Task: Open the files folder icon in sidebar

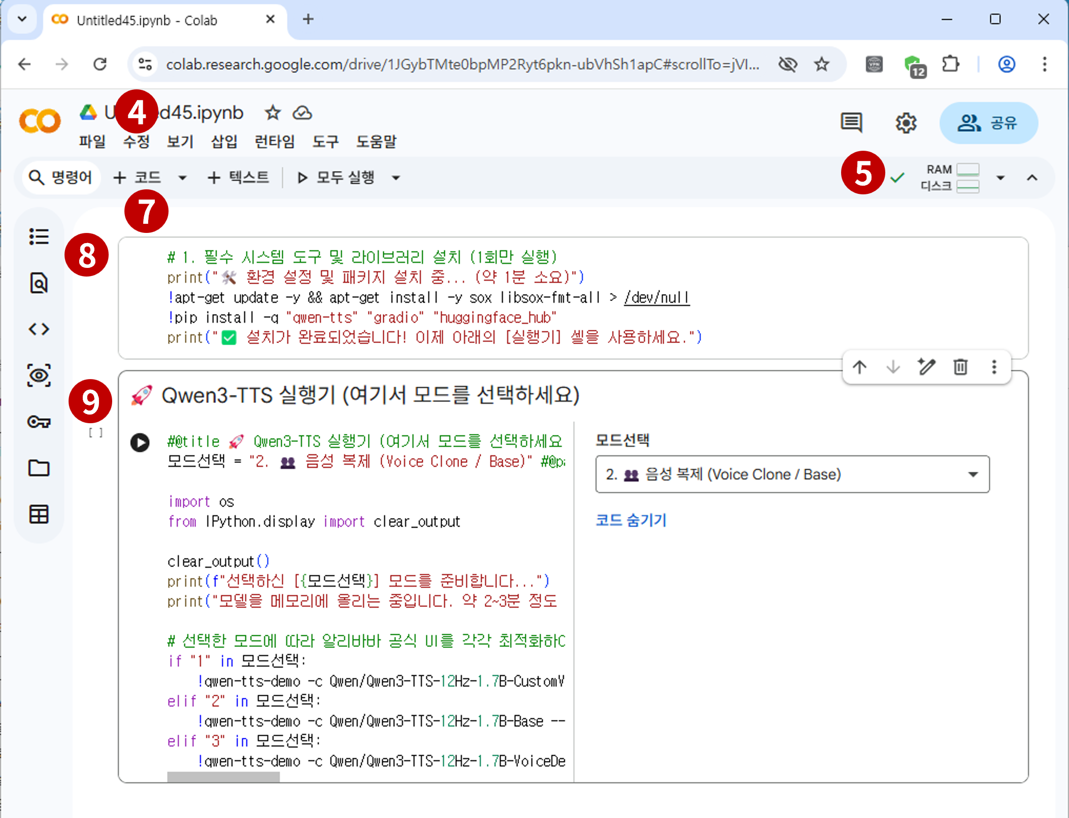Action: (39, 467)
